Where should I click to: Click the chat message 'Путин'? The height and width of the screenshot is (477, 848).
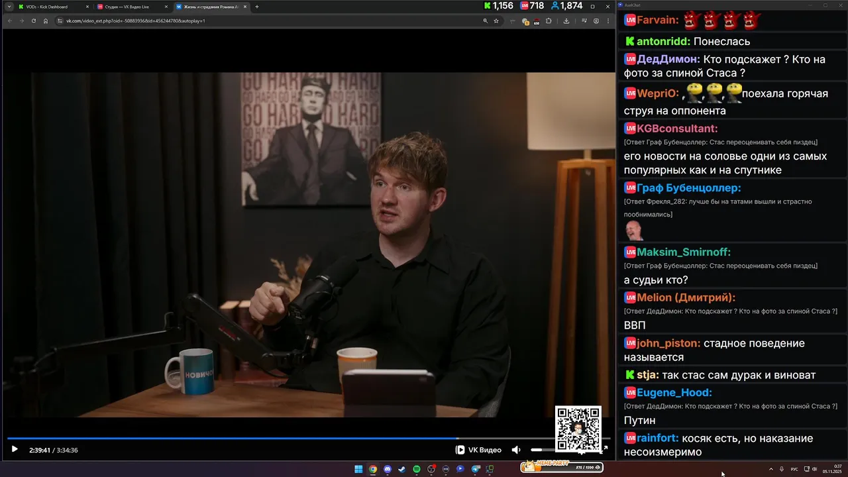coord(639,420)
